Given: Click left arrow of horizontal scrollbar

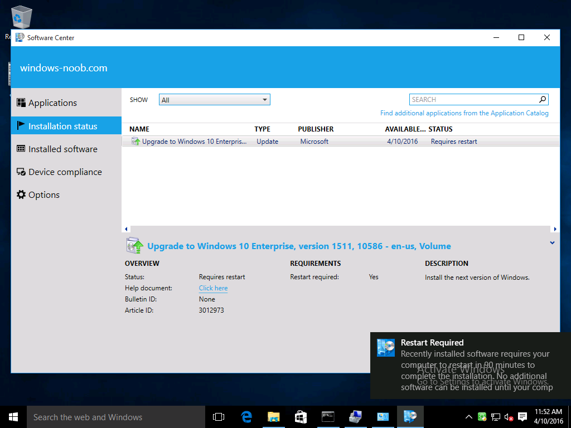Looking at the screenshot, I should (126, 229).
